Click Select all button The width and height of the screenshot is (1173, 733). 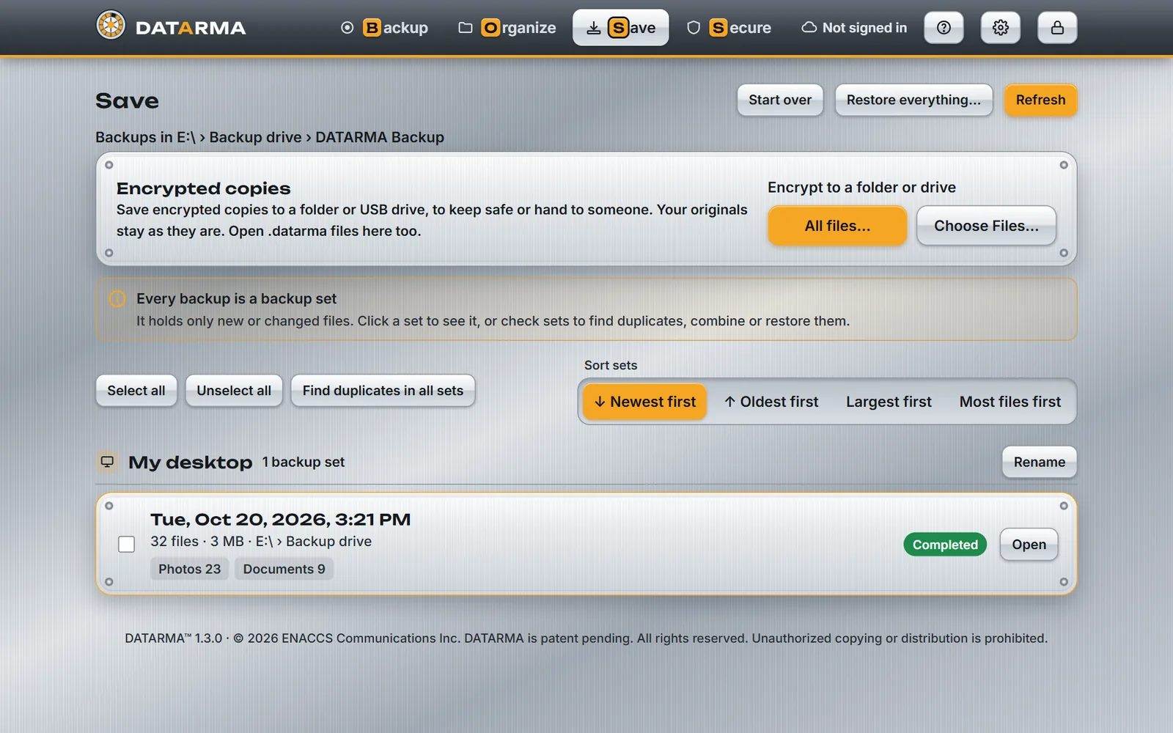(136, 391)
